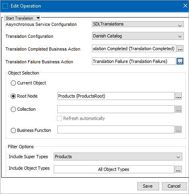Browse for Root Node selection
The height and width of the screenshot is (194, 189).
[x=178, y=96]
